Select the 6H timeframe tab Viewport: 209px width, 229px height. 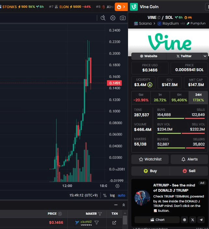point(179,97)
